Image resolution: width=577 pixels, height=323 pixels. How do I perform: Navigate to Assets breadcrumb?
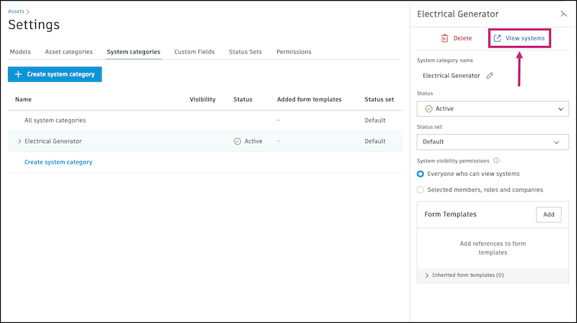[15, 12]
